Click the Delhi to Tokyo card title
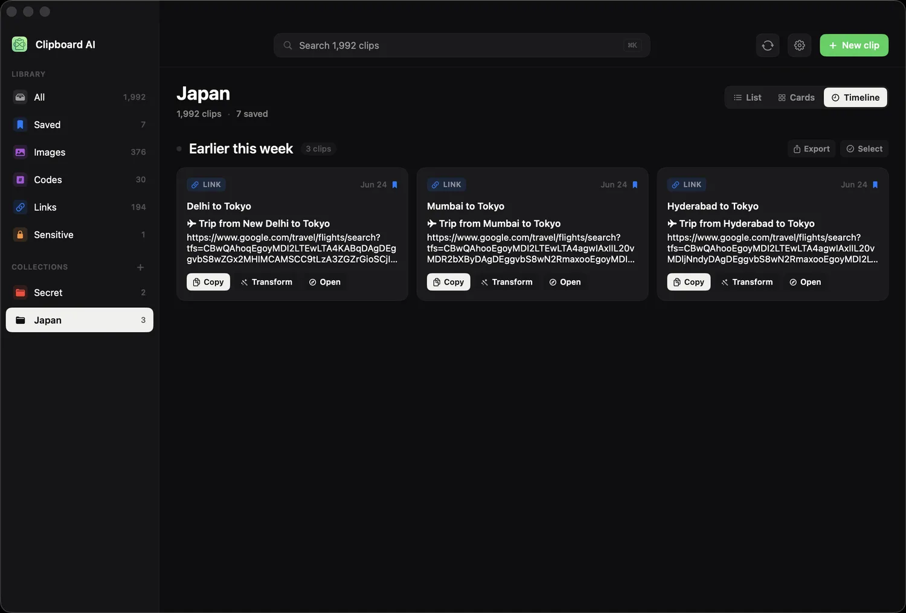The image size is (906, 613). (219, 207)
